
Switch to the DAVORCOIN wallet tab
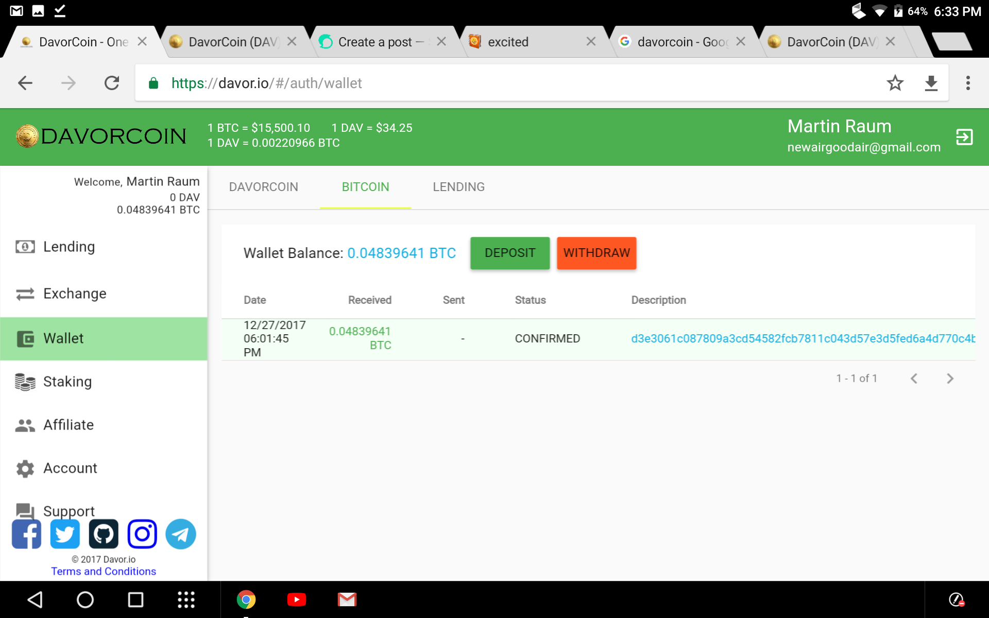click(264, 187)
